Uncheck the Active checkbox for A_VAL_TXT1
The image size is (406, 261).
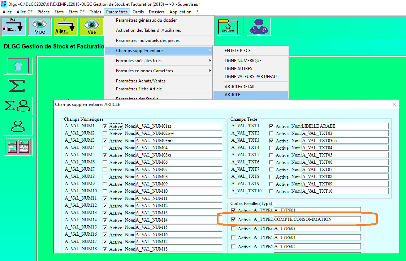(271, 126)
